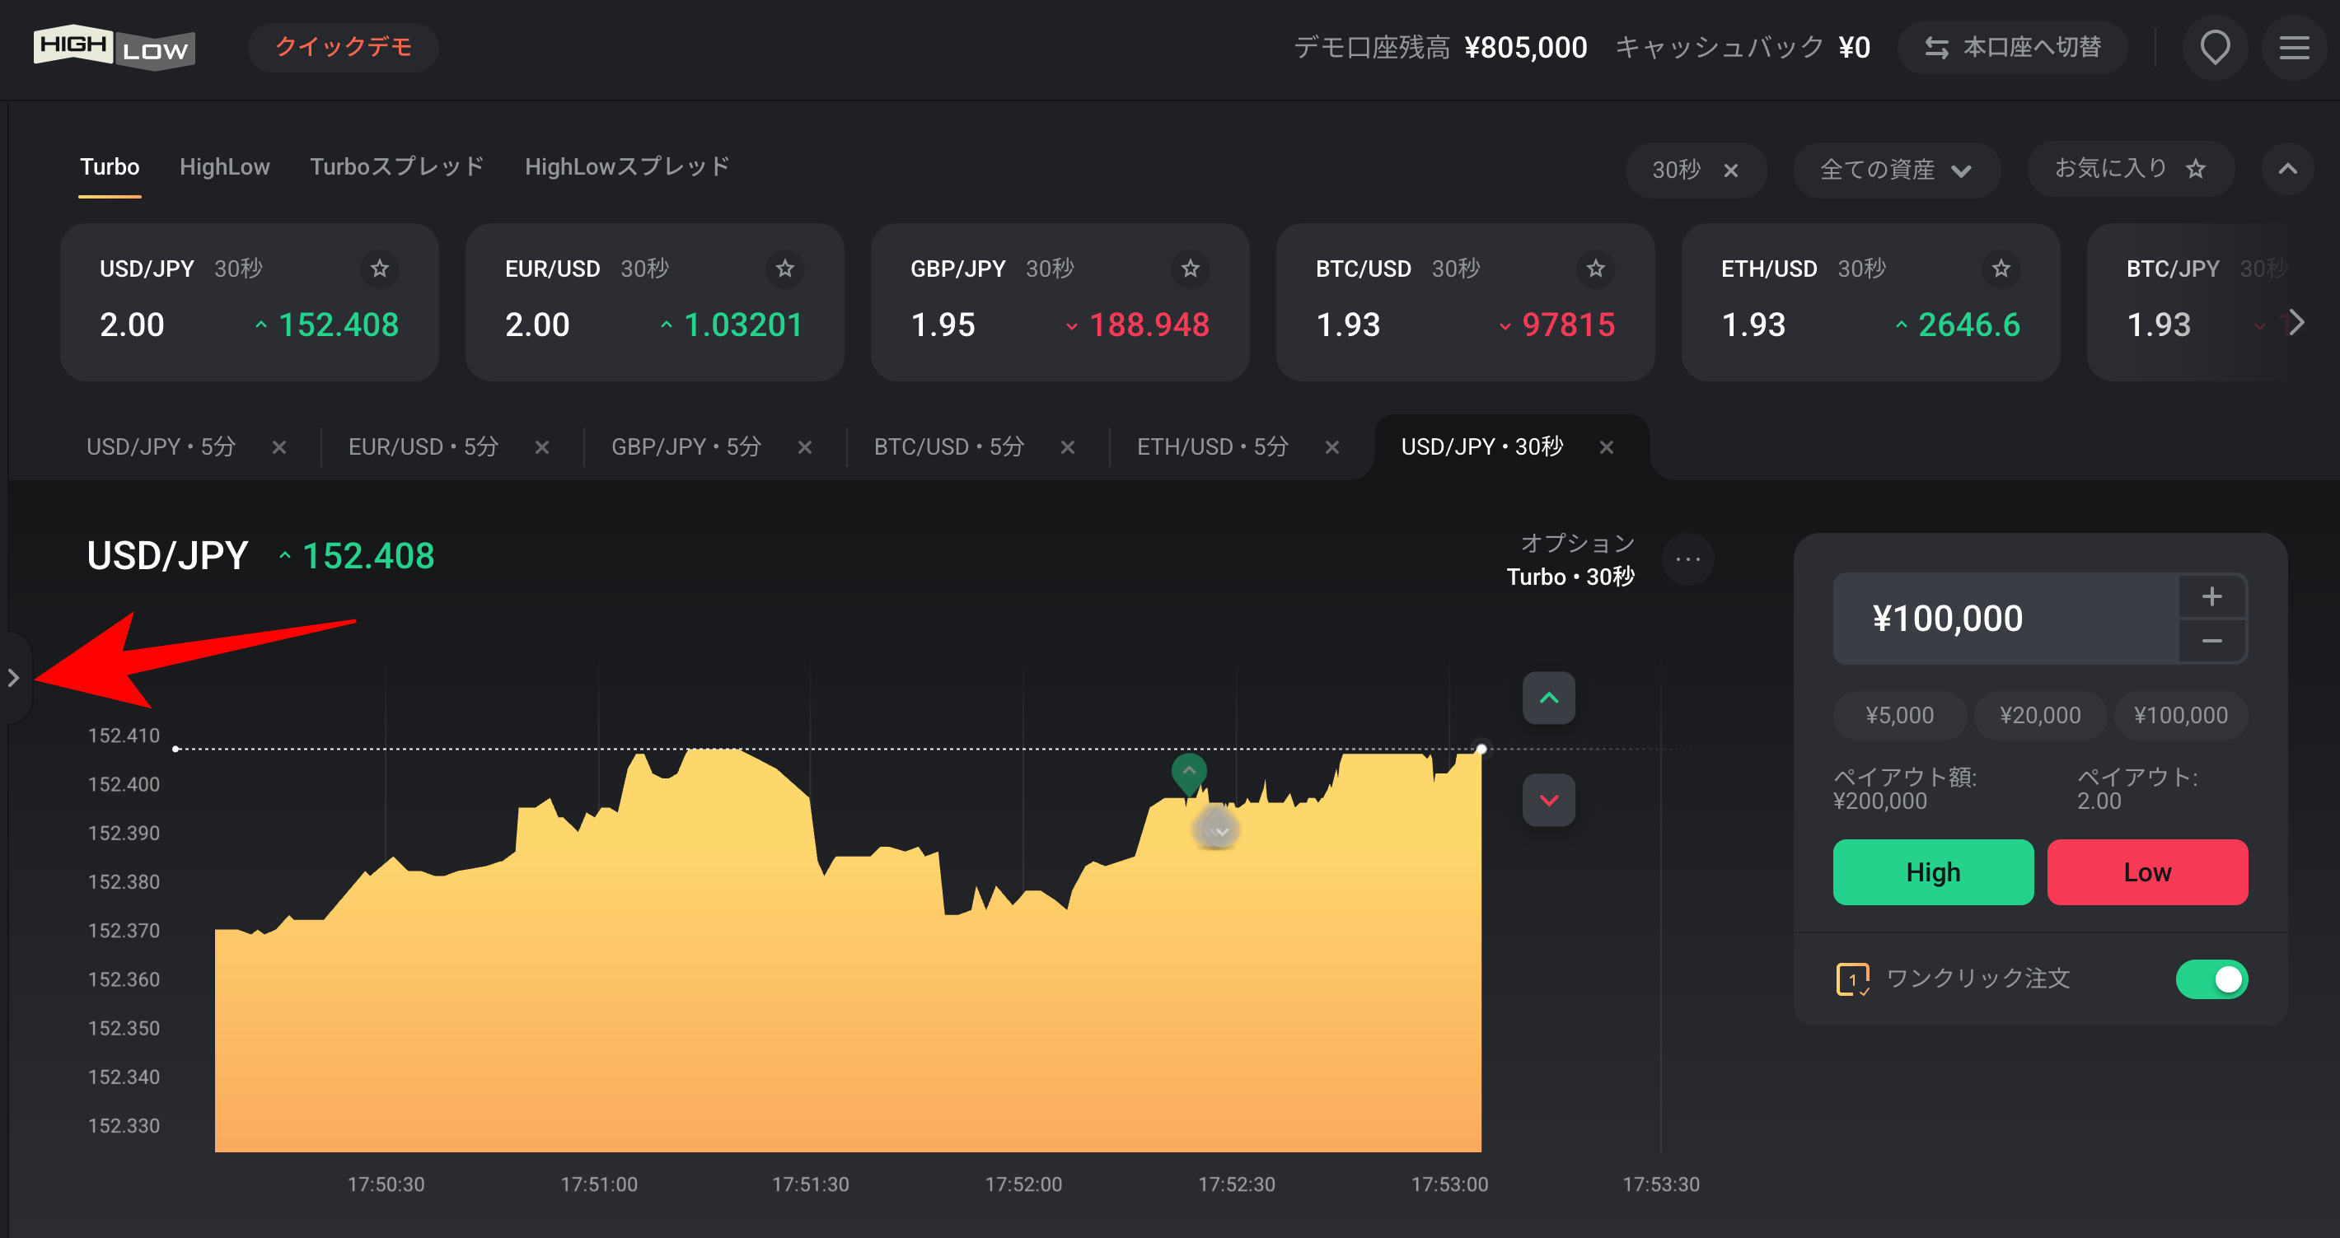
Task: Open the ETH/USD・5分 chart tab
Action: tap(1212, 447)
